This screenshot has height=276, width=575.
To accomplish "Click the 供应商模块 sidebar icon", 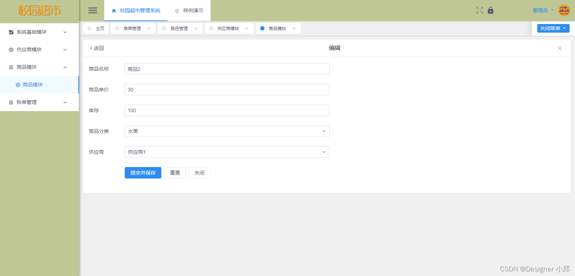I will point(11,50).
